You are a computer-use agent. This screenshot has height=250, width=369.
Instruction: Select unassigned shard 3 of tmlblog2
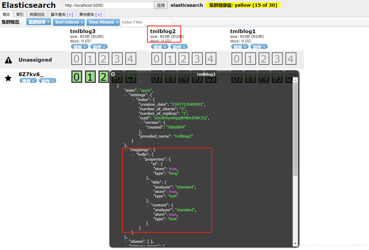coord(197,59)
